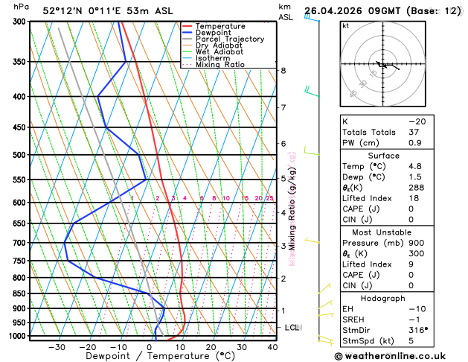Click the Most Unstable Lifted Index value 9

[411, 264]
